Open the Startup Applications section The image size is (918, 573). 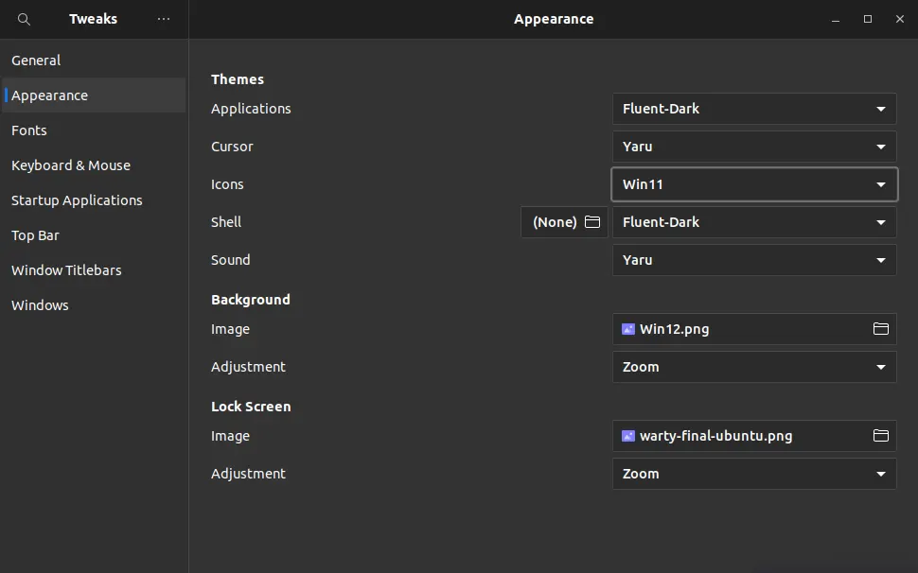(x=77, y=200)
